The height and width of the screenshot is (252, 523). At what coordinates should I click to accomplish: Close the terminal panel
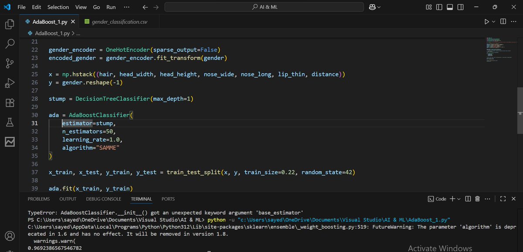pos(513,199)
